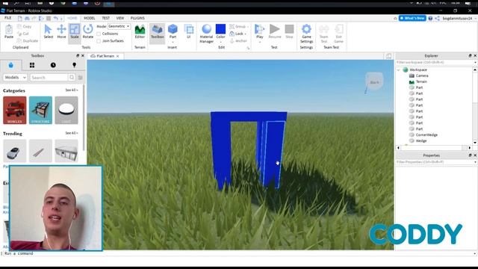Click See All next to Categories

click(x=72, y=90)
